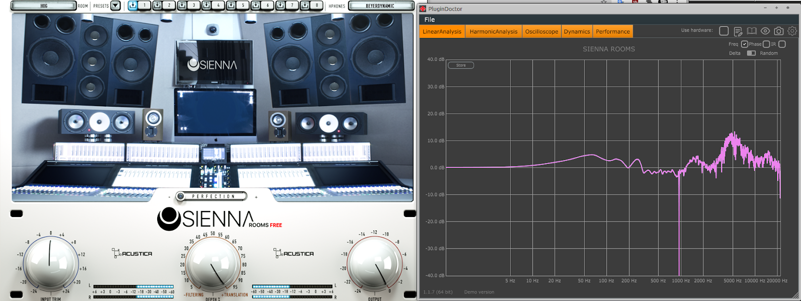The image size is (801, 301).
Task: Save to preset slot 2 arrow icon
Action: point(157,5)
